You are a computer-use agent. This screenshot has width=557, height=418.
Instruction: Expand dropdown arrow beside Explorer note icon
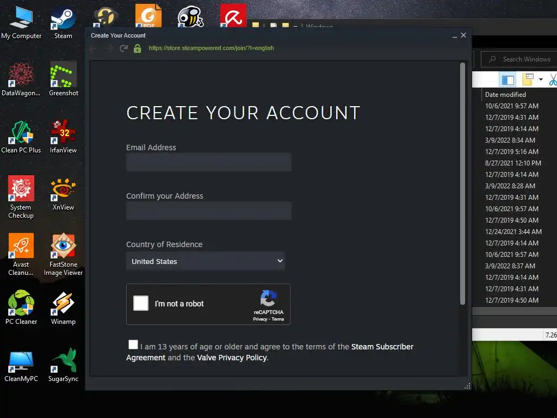pos(541,79)
